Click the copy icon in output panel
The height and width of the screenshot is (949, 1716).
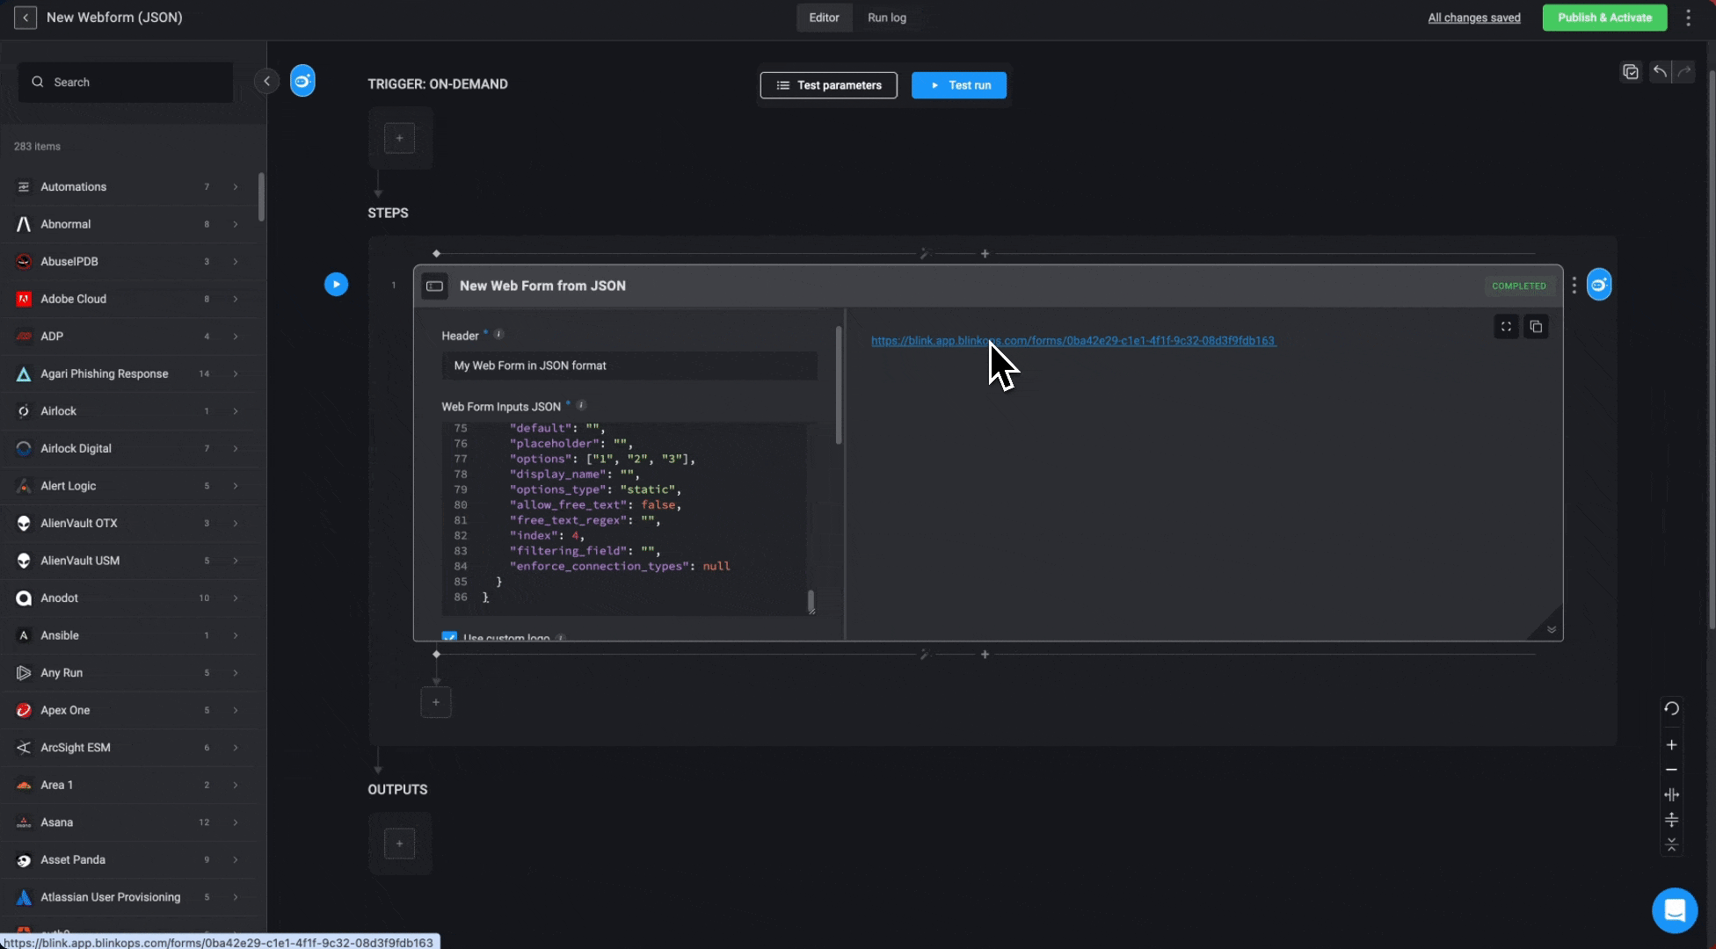pyautogui.click(x=1536, y=327)
